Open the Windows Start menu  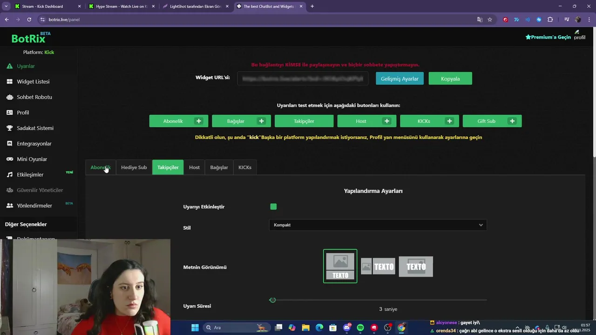coord(195,328)
